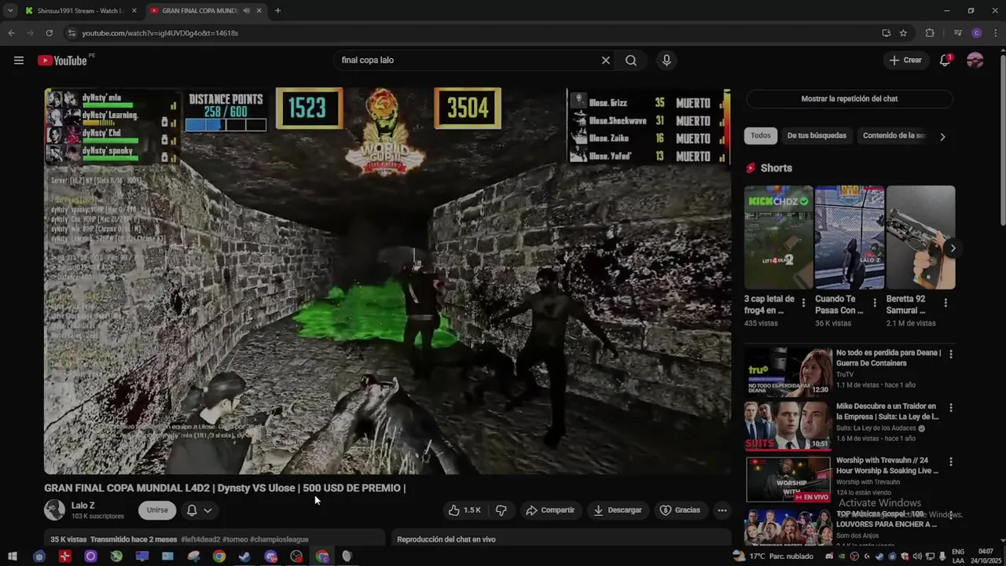The height and width of the screenshot is (566, 1006).
Task: Open the Chrome extensions puzzle icon
Action: click(x=930, y=33)
